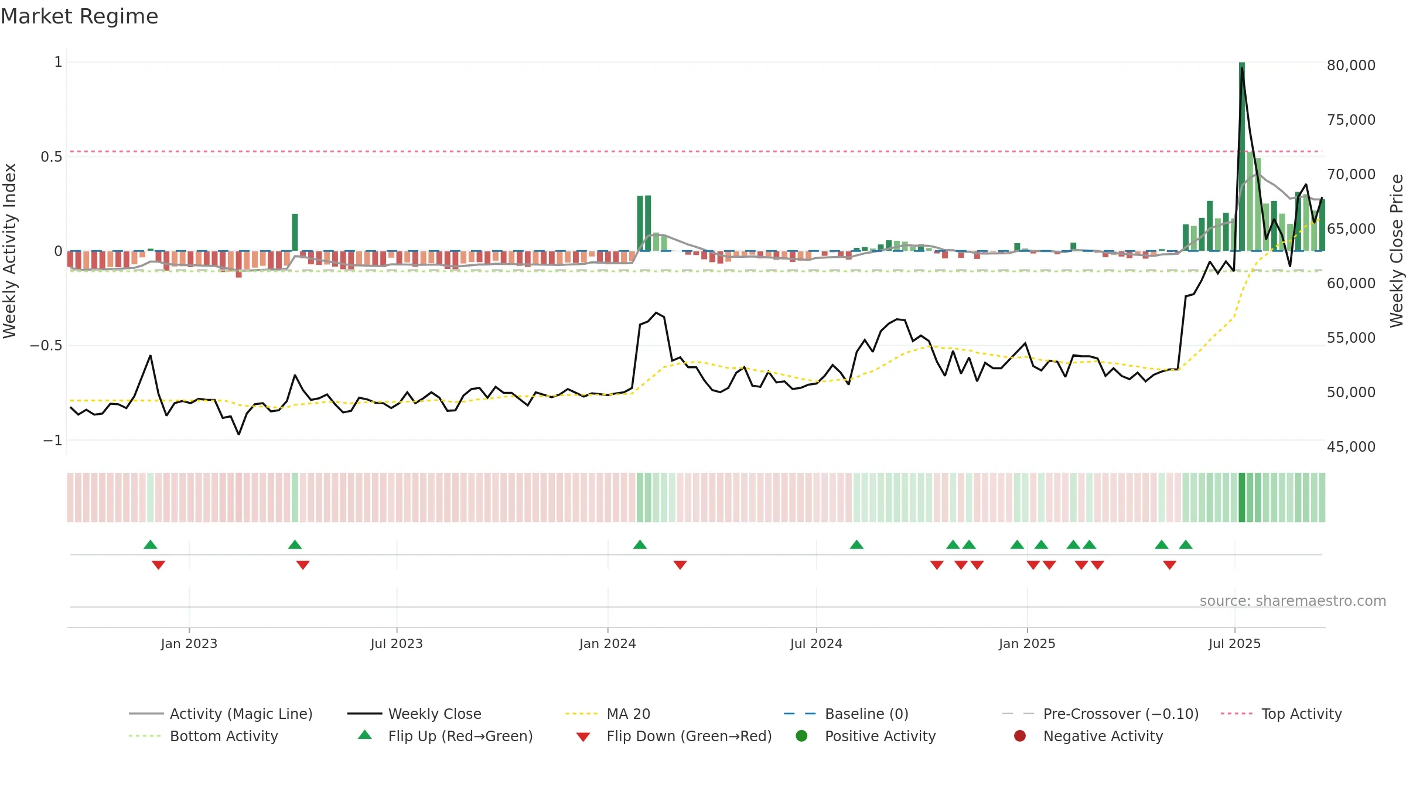Screen dimensions: 1406x791
Task: Click the red flip-down triangle between Jan 2023 and Jul 2023
Action: point(303,565)
